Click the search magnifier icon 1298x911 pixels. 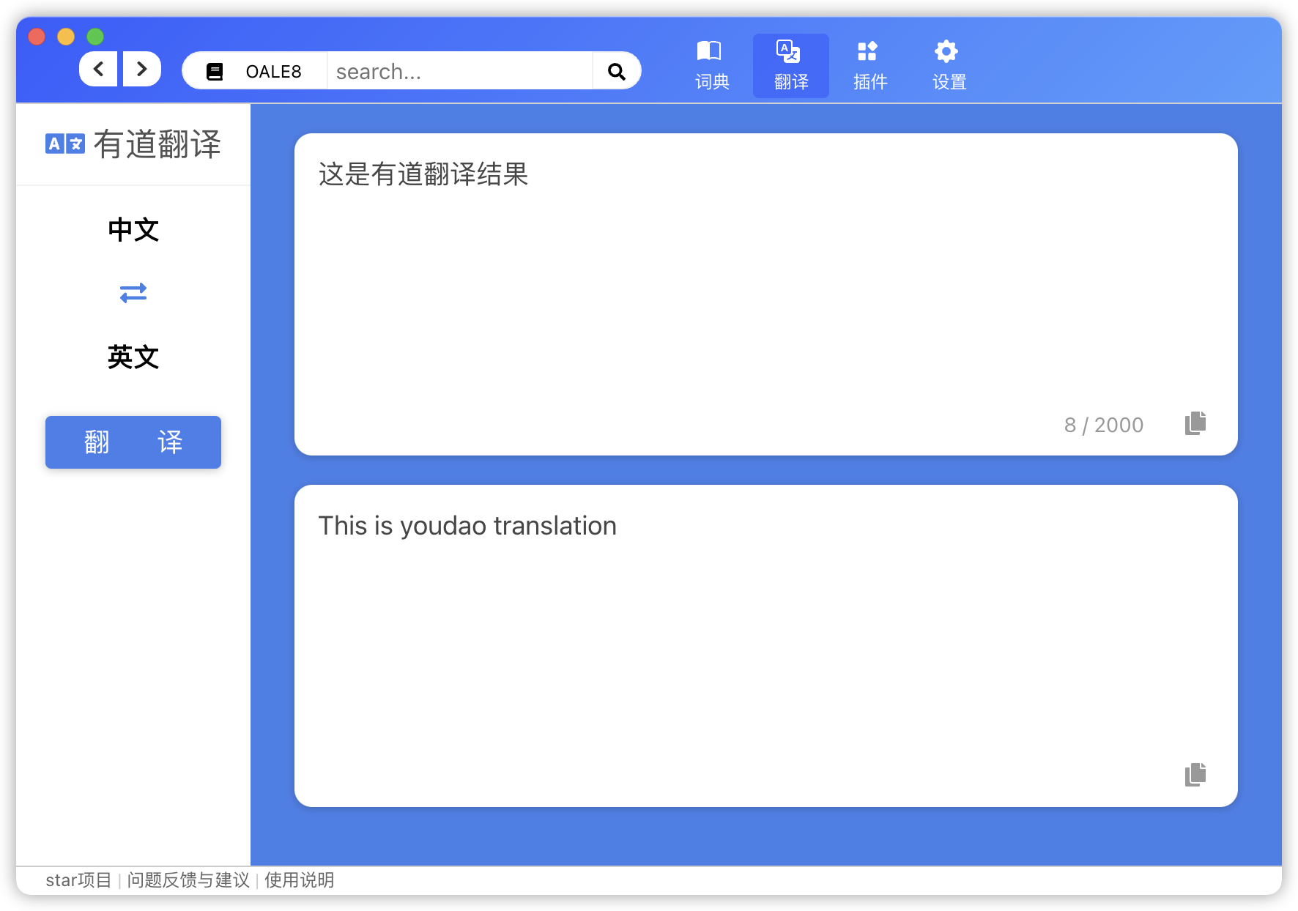point(615,70)
